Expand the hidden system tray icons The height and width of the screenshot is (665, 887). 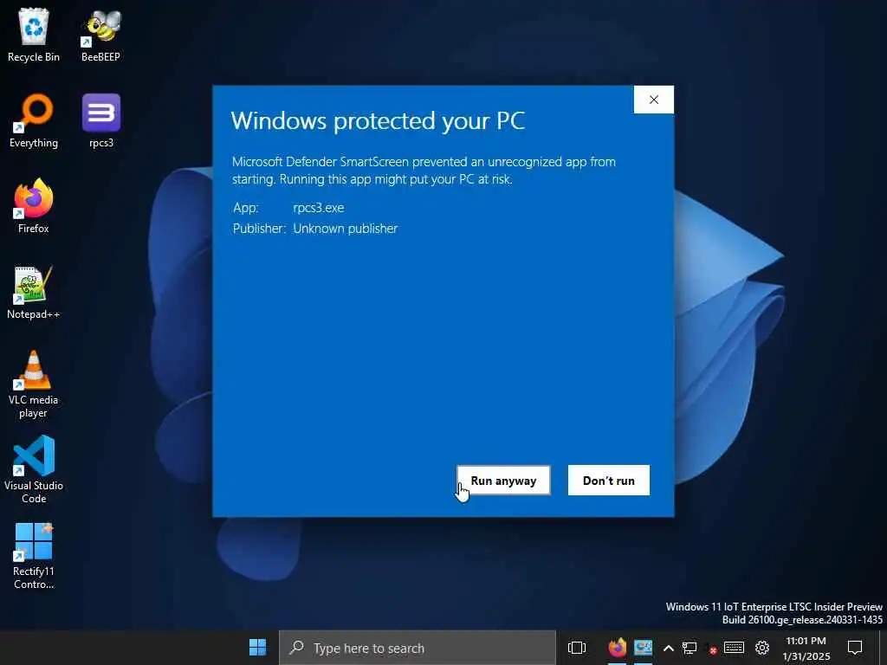tap(668, 648)
